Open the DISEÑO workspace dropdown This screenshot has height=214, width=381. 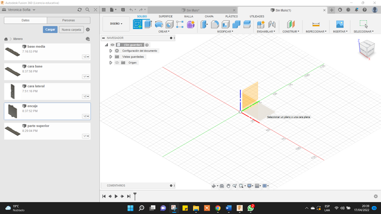(116, 24)
